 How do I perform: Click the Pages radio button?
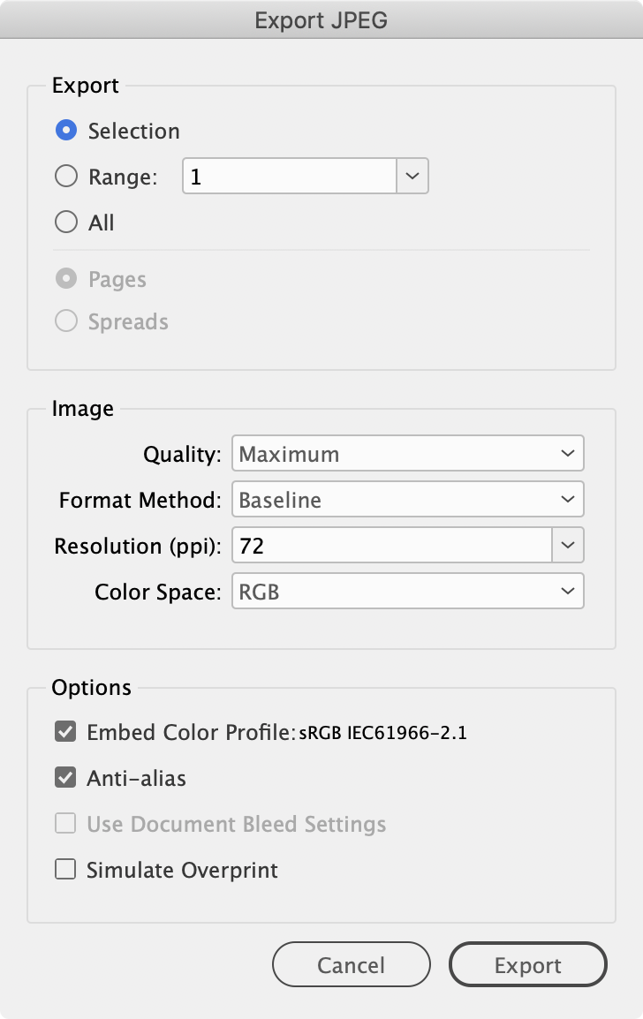pyautogui.click(x=66, y=278)
